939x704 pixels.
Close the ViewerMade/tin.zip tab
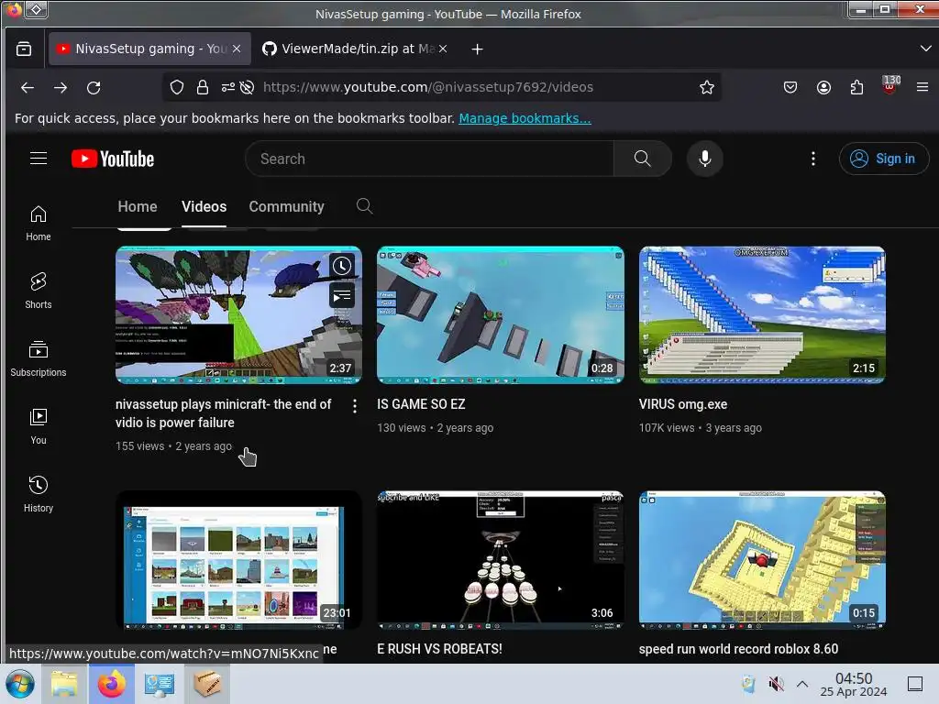pos(443,49)
